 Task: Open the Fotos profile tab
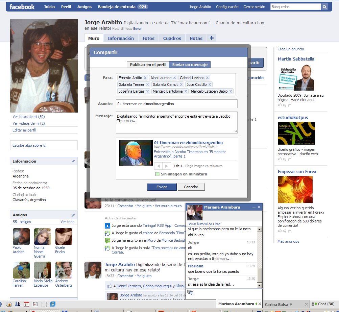pos(148,38)
